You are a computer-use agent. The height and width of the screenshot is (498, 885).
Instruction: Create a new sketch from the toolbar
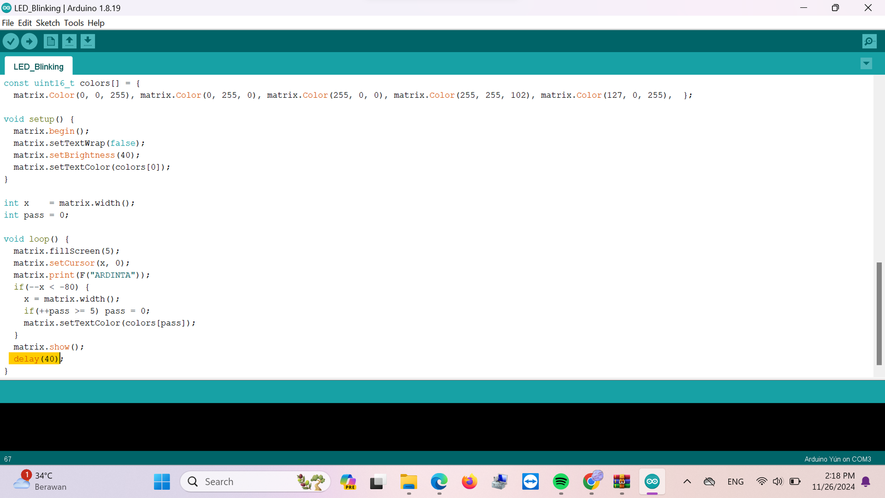tap(51, 41)
